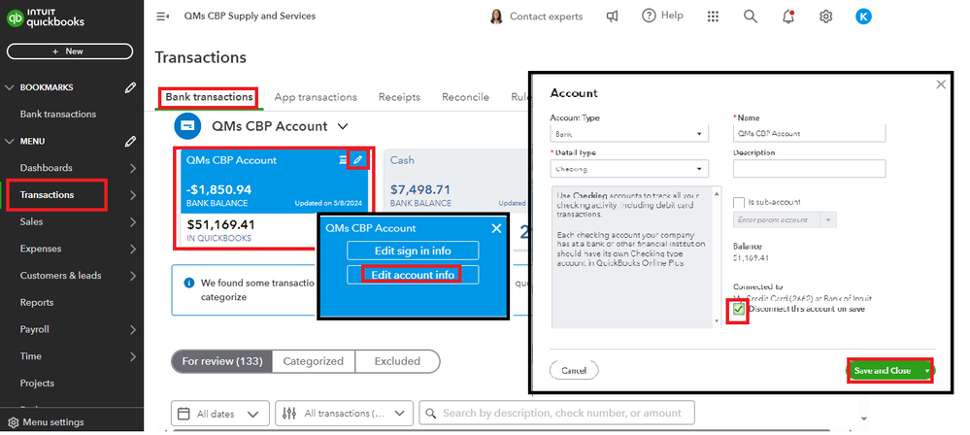This screenshot has height=435, width=970.
Task: Click the QuickBooks logo
Action: (x=46, y=19)
